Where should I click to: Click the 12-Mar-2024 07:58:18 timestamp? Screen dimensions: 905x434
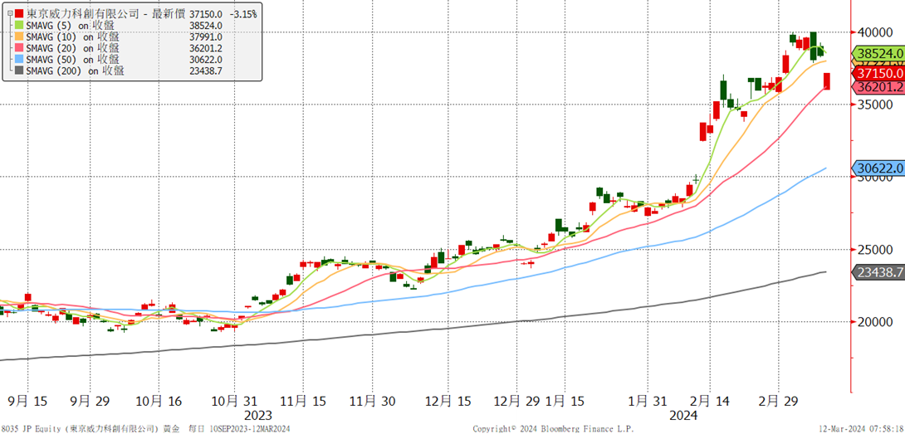859,429
